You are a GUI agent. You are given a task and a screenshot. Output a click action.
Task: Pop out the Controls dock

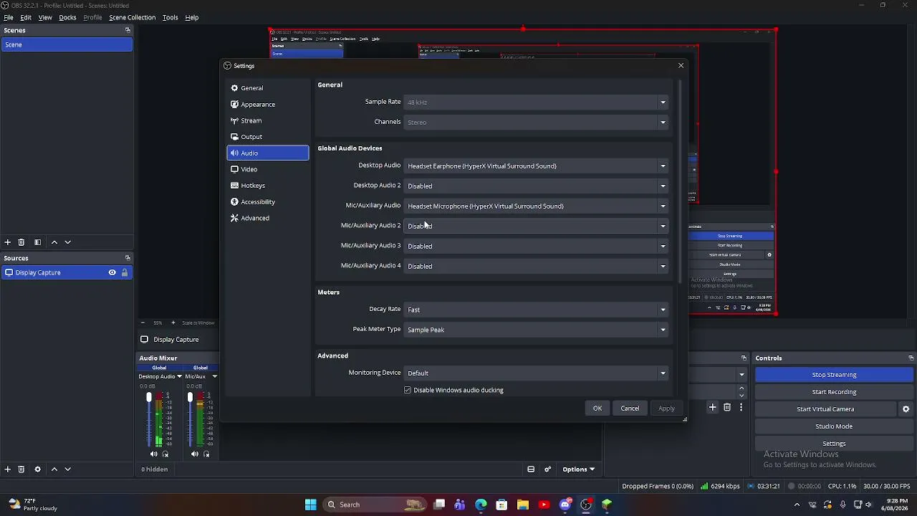point(911,358)
